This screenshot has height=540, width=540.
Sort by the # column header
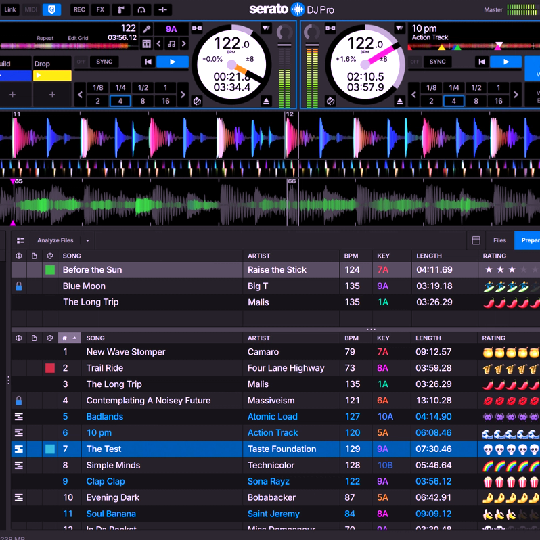pos(69,338)
